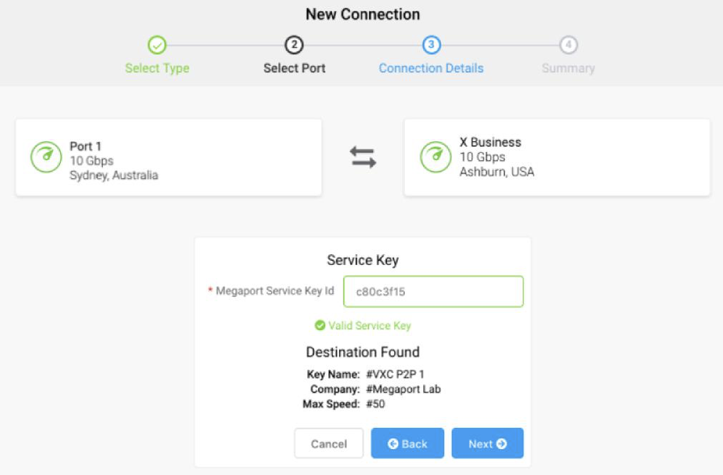Click the back arrow icon inside Back button
723x475 pixels.
pos(392,443)
